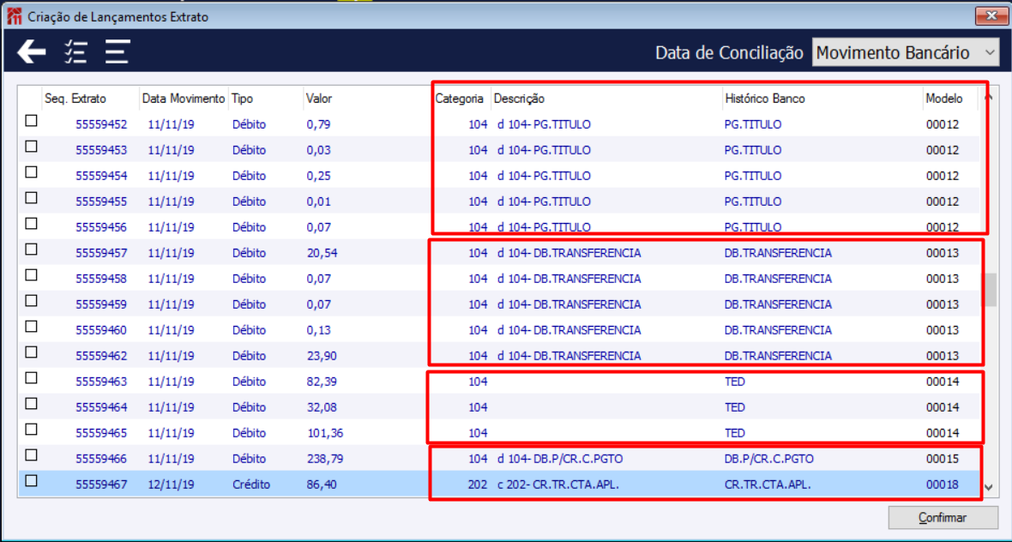The width and height of the screenshot is (1012, 542).
Task: Click the value 32,08 in row 55559464
Action: pyautogui.click(x=322, y=407)
